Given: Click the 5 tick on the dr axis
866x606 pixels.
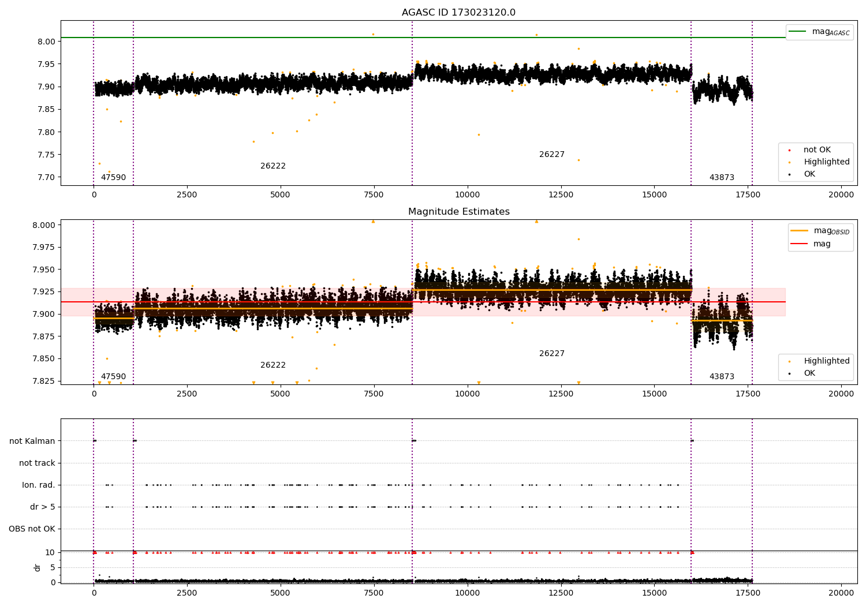Looking at the screenshot, I should (x=53, y=567).
